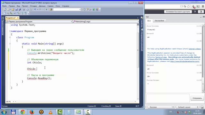Click the Клавиши быстрого доступа button

tap(178, 12)
